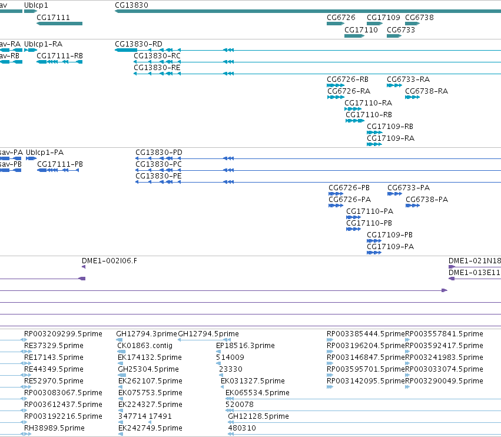Select the Ublcp1 gene label
This screenshot has width=501, height=437.
tap(36, 5)
